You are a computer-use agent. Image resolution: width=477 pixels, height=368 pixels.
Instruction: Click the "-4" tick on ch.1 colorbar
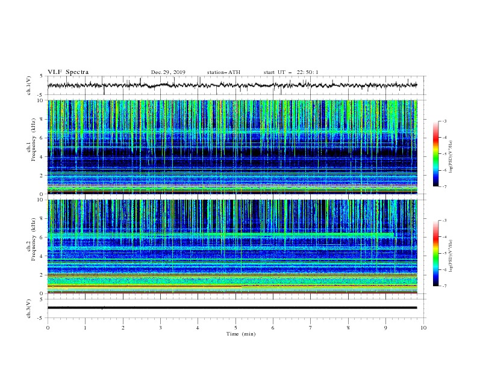pyautogui.click(x=444, y=138)
